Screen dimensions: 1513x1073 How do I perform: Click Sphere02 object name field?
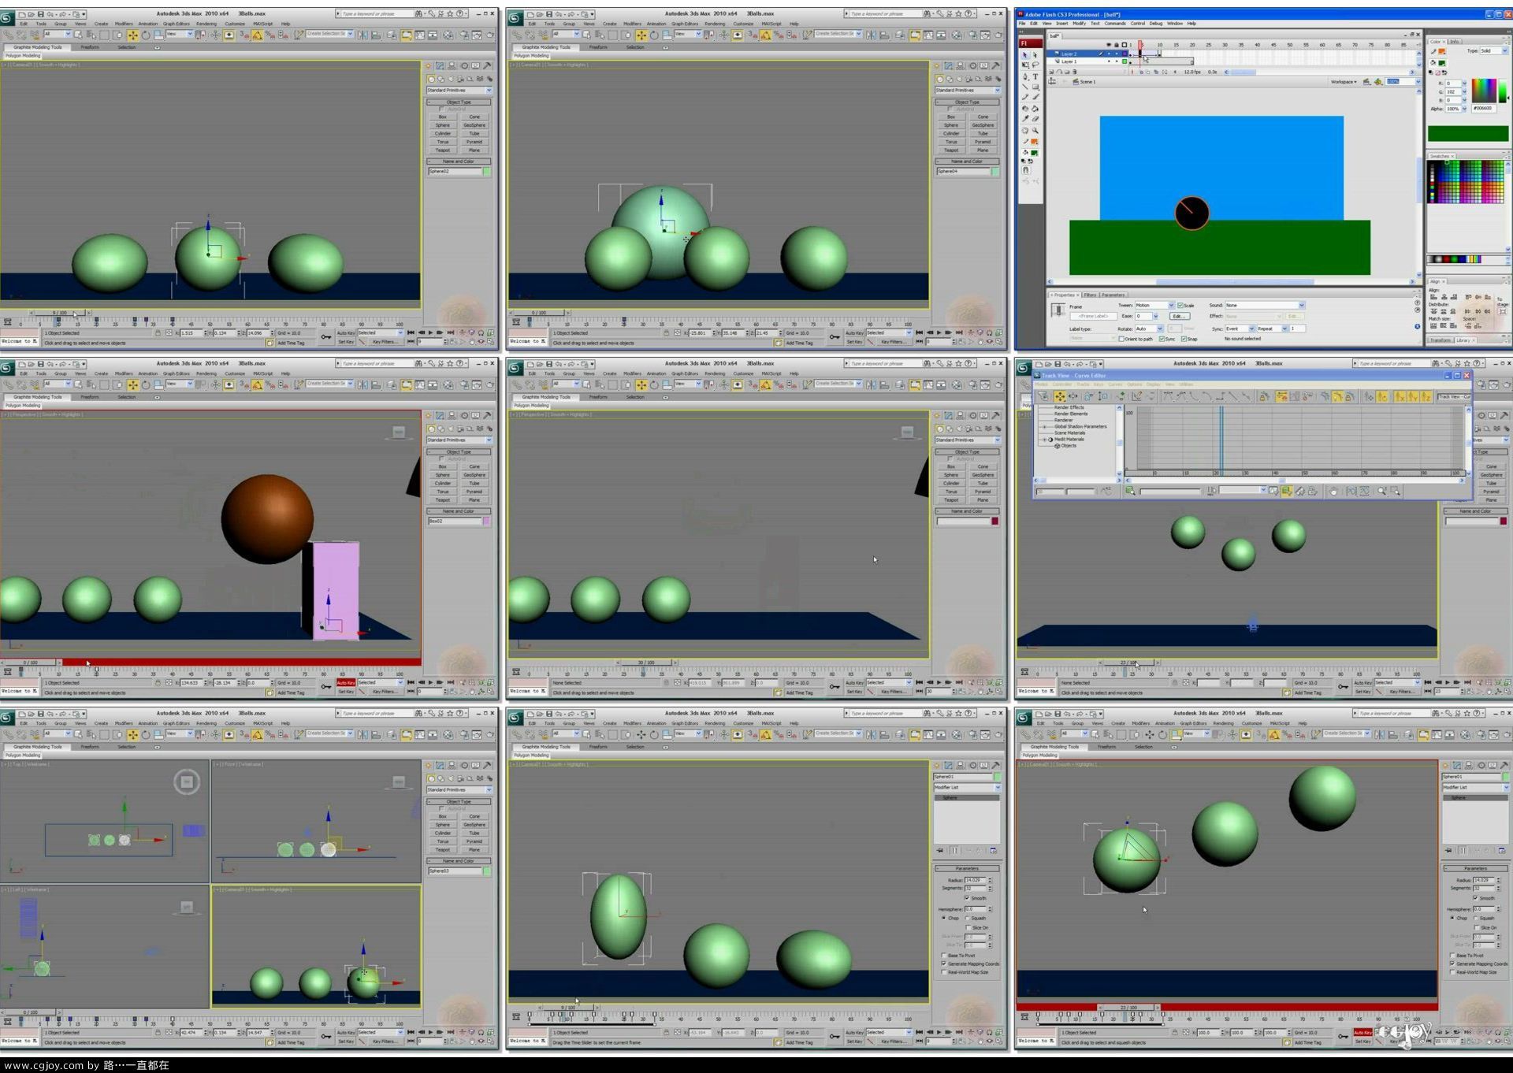pos(455,171)
